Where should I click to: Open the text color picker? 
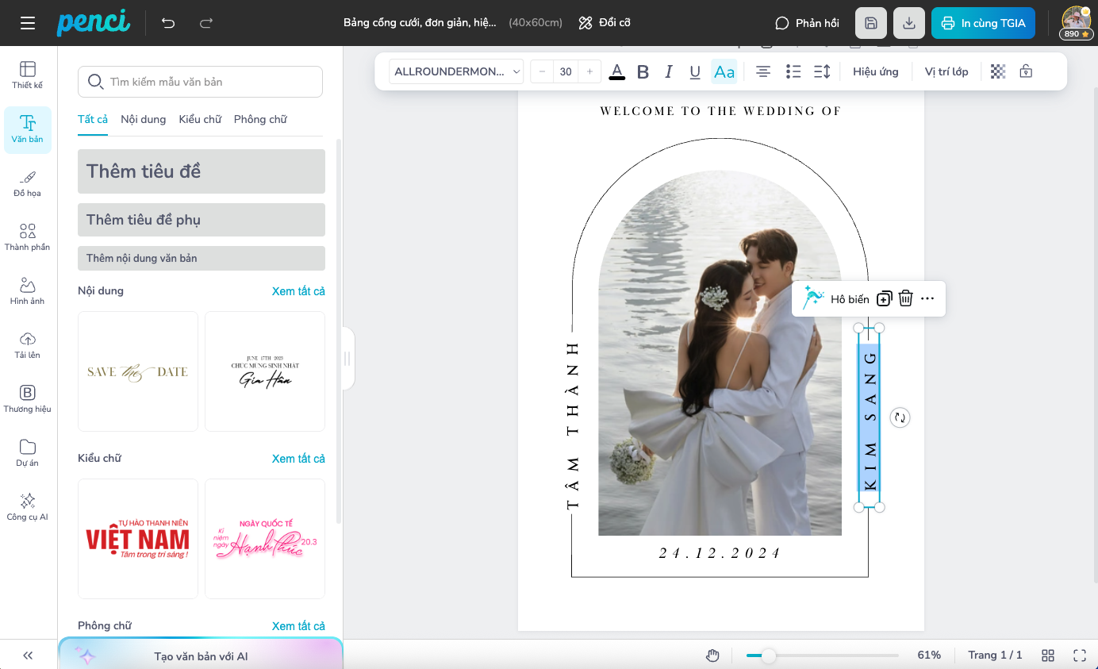[616, 71]
